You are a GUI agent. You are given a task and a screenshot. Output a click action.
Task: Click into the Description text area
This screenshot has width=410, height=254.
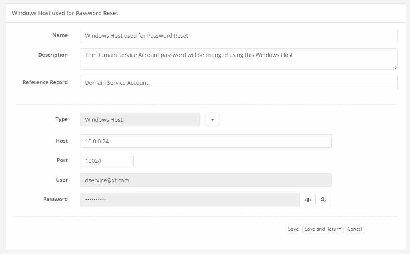(x=238, y=59)
